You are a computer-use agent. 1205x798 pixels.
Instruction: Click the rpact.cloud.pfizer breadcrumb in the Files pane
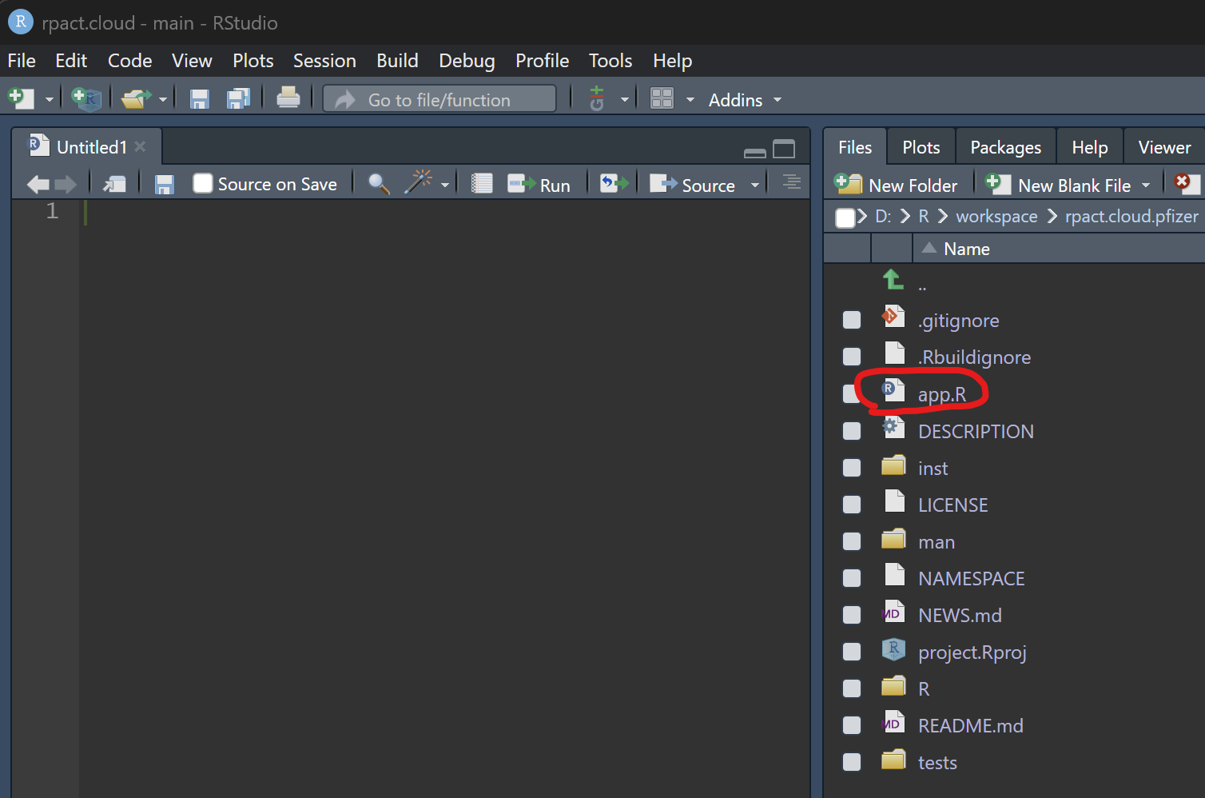tap(1131, 216)
